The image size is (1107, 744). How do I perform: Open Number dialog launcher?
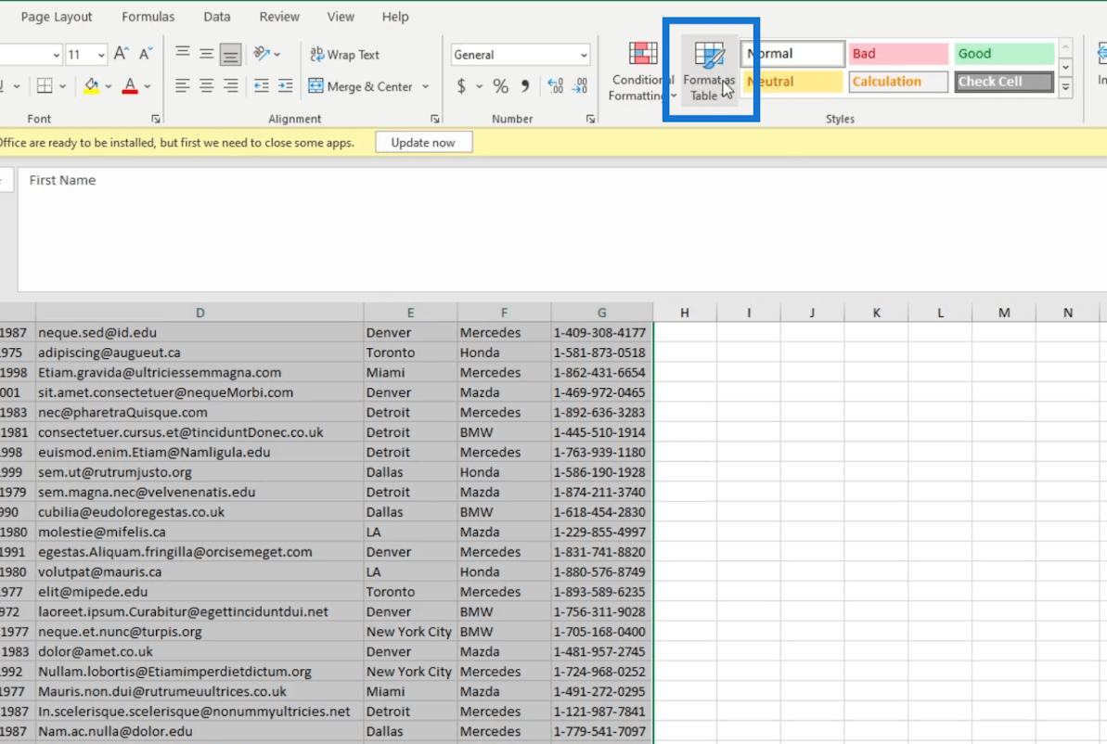click(x=590, y=119)
